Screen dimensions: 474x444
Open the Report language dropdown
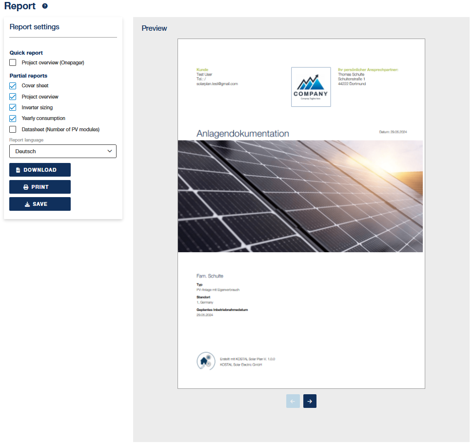pos(63,151)
